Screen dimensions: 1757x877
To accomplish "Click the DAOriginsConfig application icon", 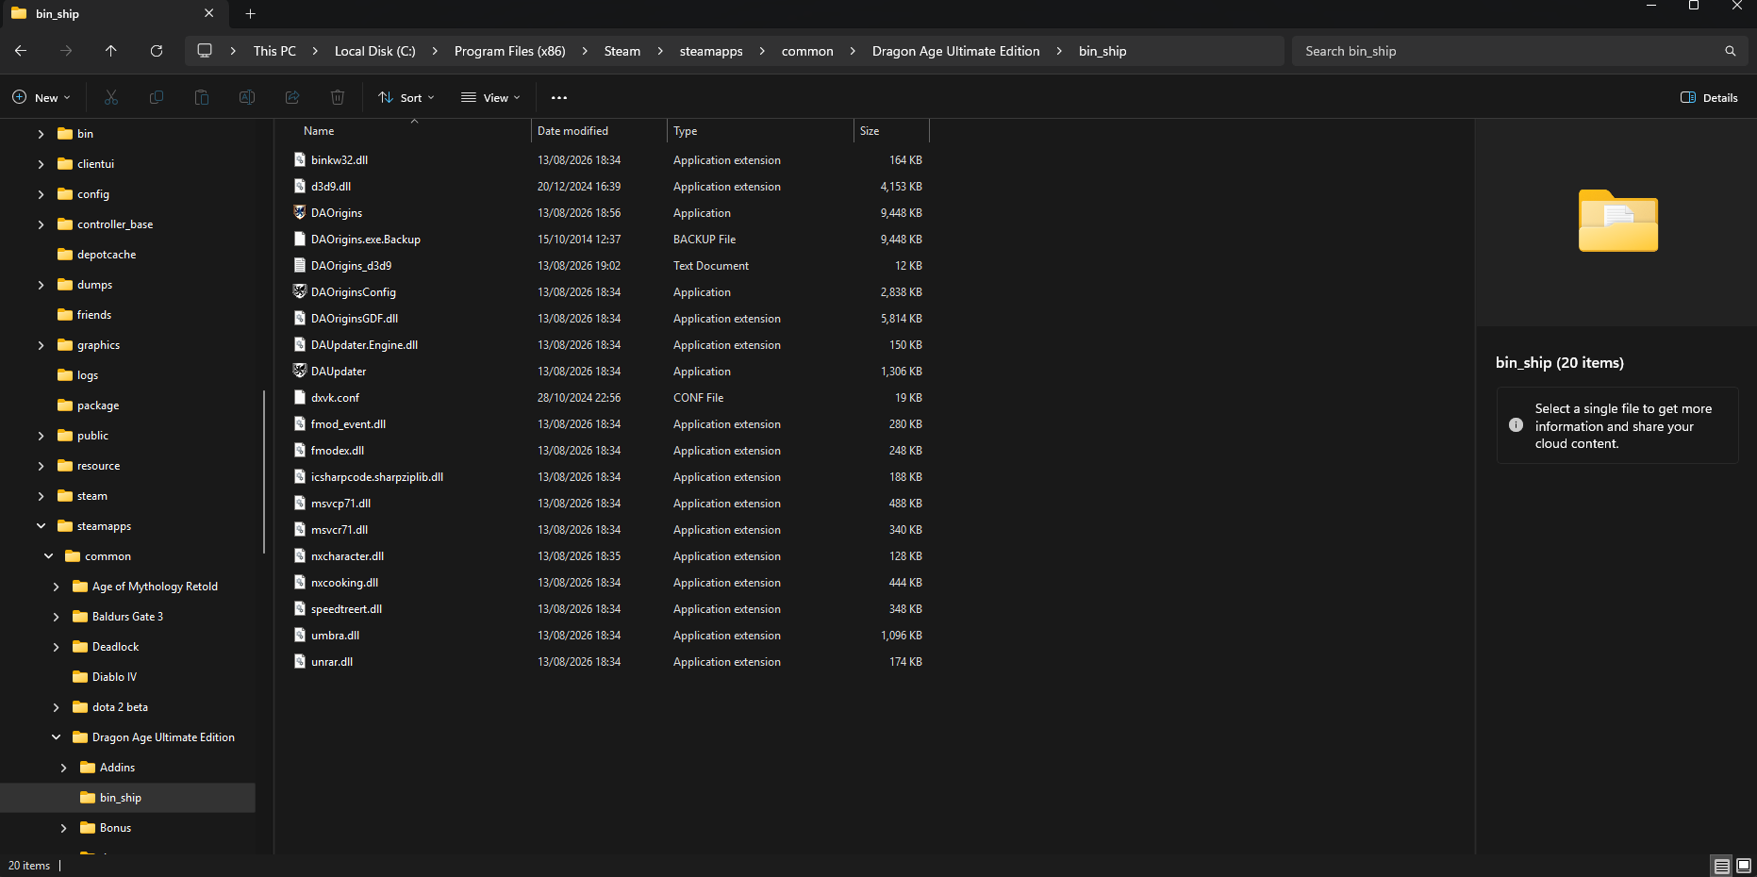I will (x=300, y=291).
